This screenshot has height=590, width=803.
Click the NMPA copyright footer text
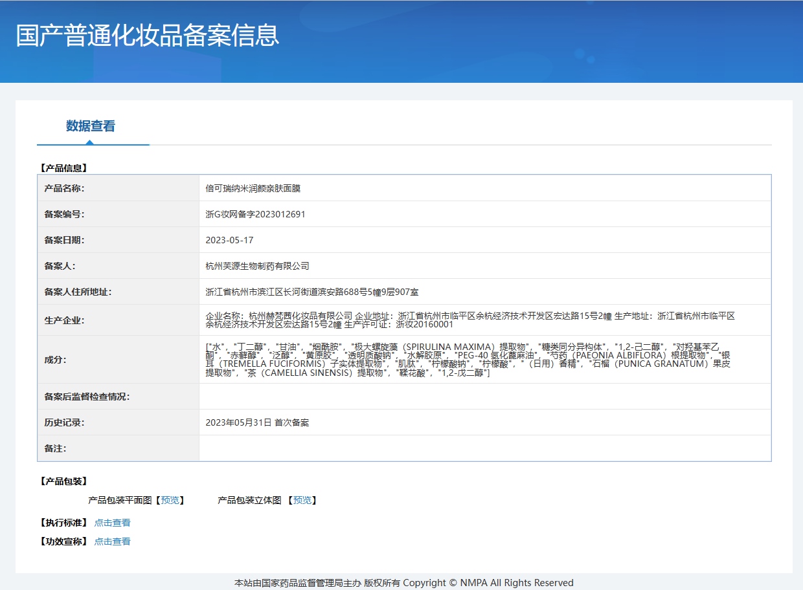pos(403,583)
